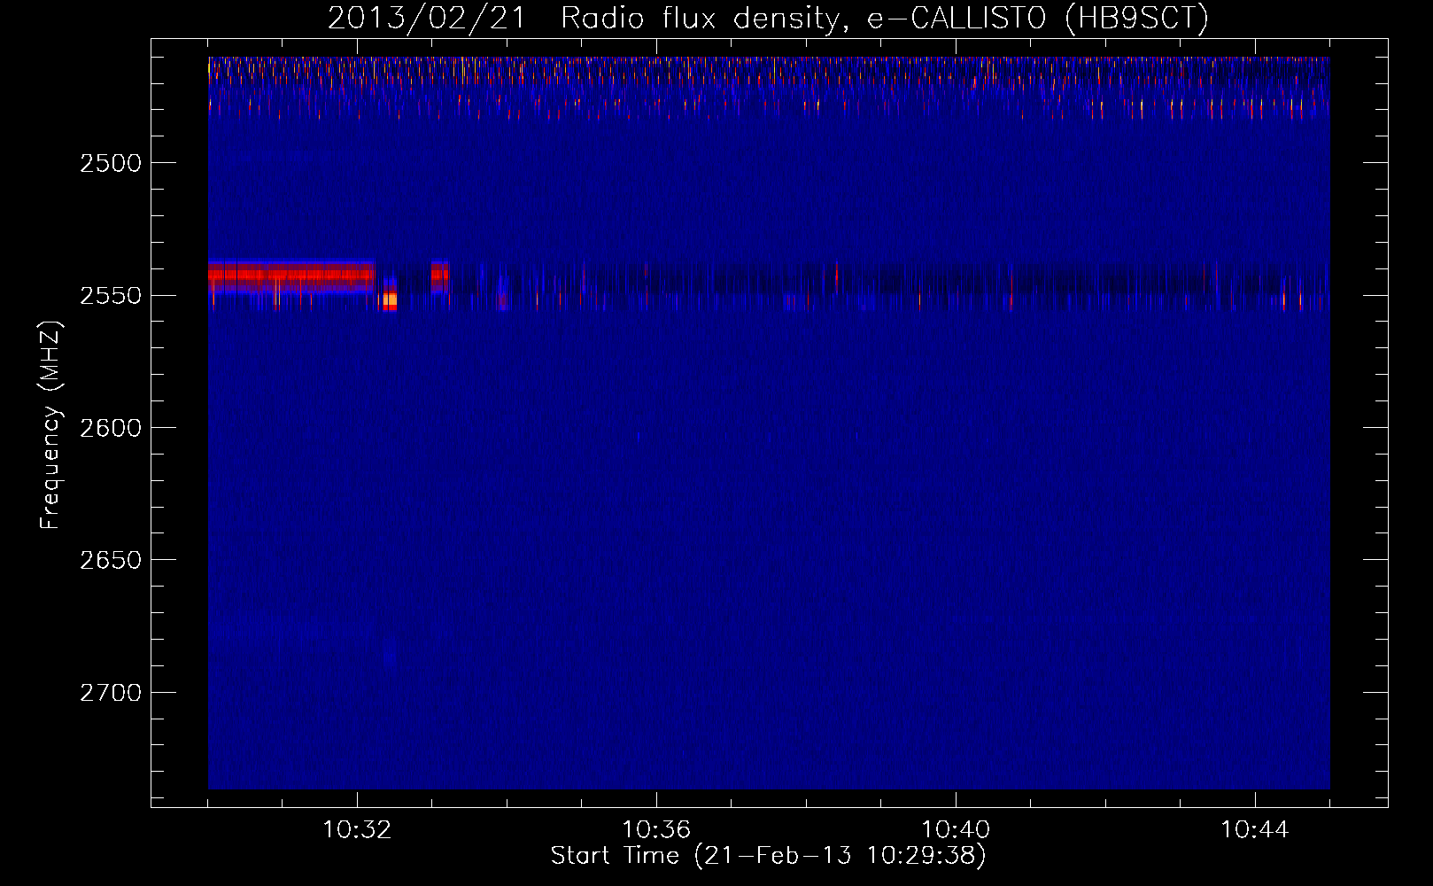Screen dimensions: 1433x886
Task: Click the 'Frequency (MHZ)' axis label
Action: click(x=50, y=426)
